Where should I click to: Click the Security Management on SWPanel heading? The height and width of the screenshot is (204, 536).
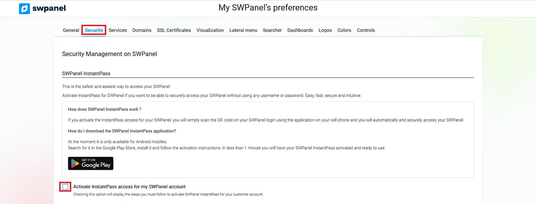[x=109, y=54]
